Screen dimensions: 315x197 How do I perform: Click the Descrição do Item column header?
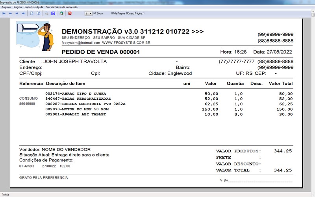pyautogui.click(x=65, y=84)
